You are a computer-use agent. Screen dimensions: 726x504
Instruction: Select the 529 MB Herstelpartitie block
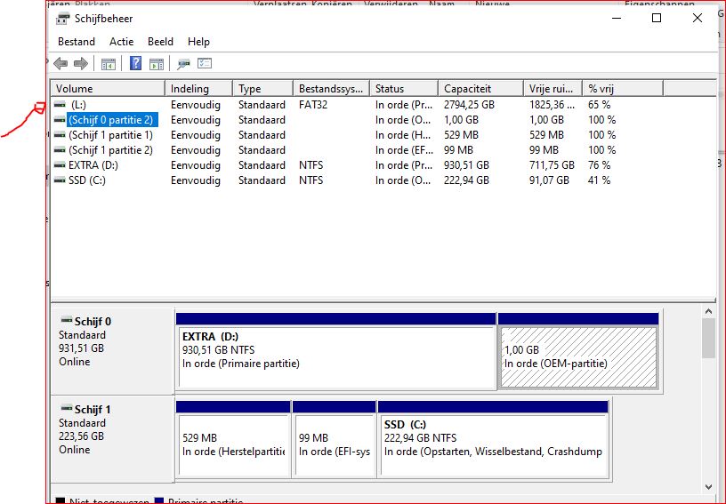click(233, 444)
